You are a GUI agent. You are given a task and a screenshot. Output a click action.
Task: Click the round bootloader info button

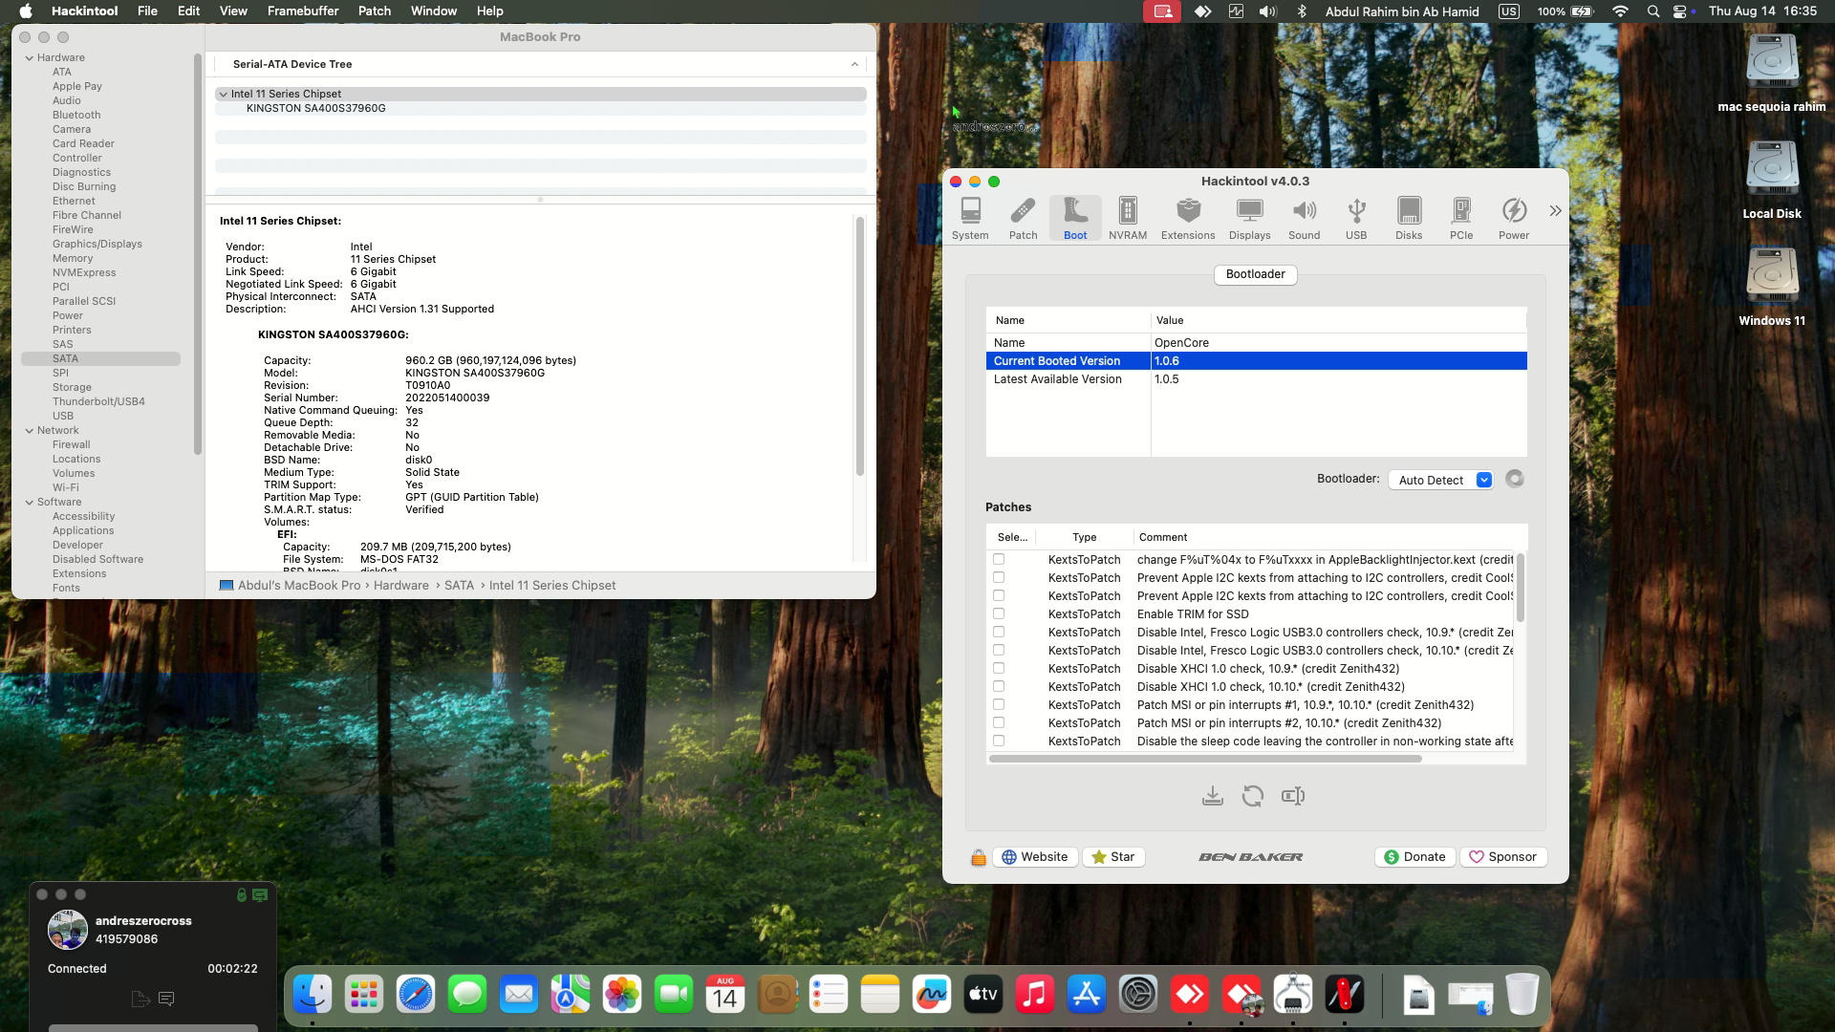(x=1514, y=479)
